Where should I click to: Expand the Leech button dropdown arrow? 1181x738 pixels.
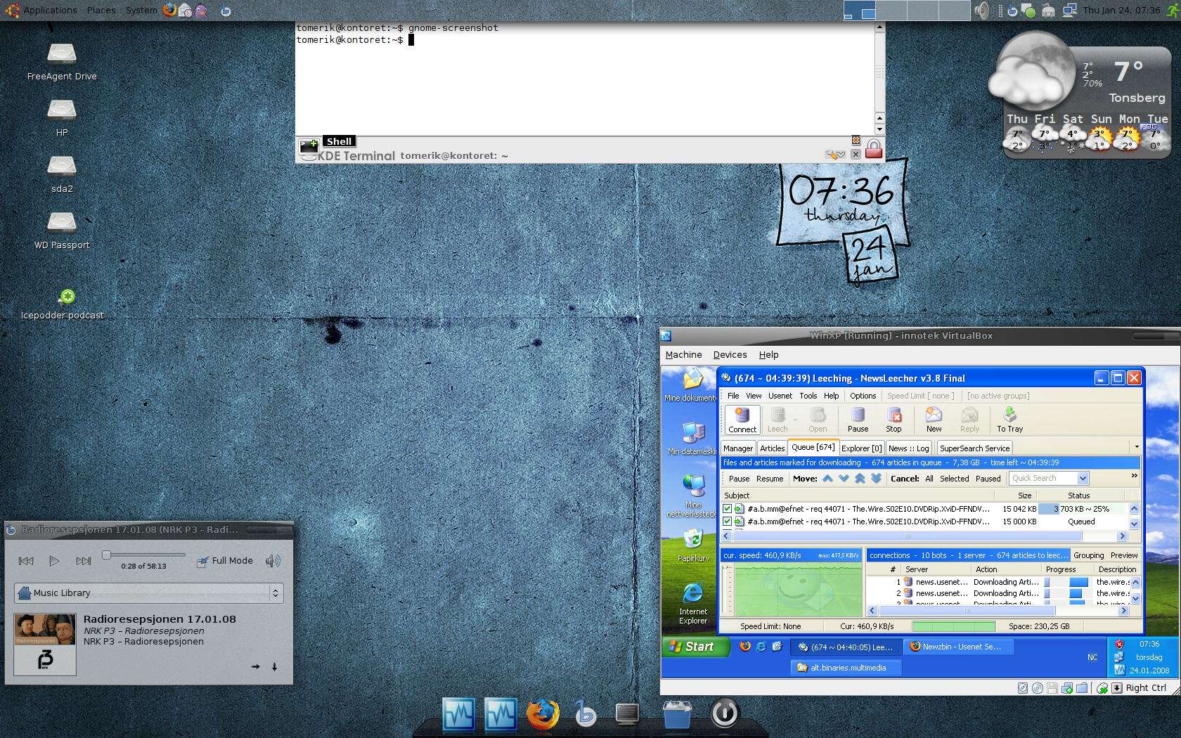coord(795,420)
